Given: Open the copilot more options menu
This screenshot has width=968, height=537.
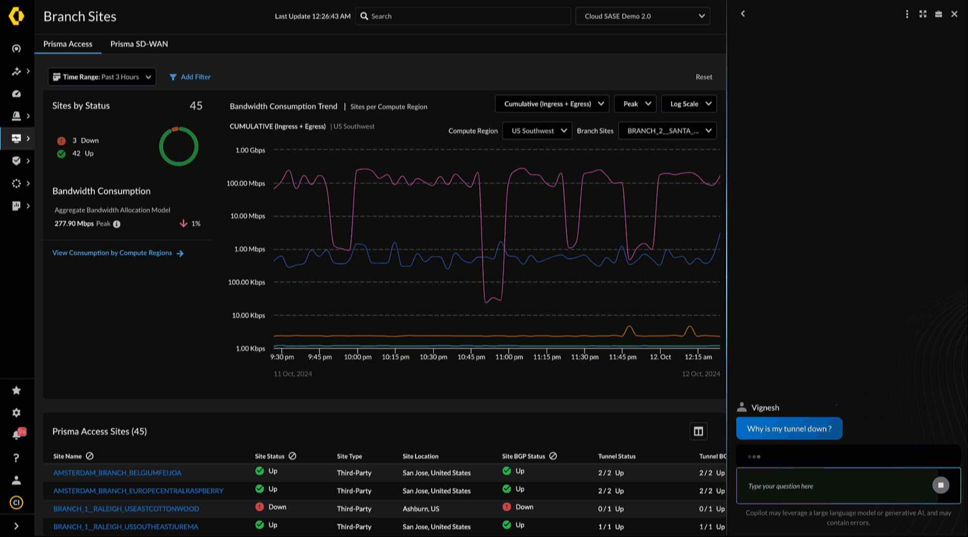Looking at the screenshot, I should click(x=907, y=14).
